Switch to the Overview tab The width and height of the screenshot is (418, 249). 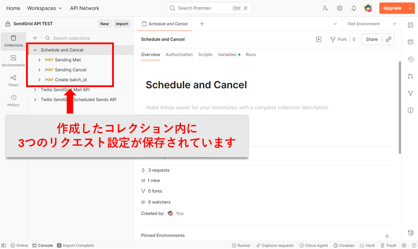pos(151,55)
